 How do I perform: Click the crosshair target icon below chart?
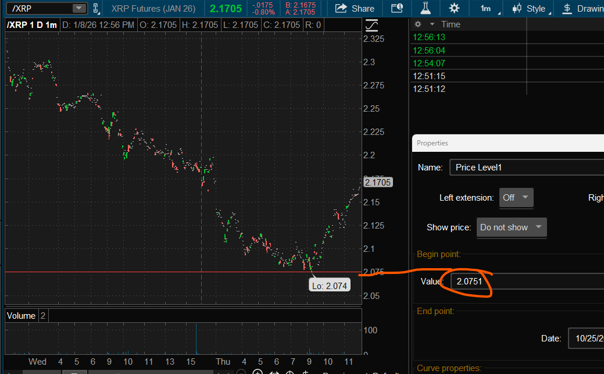tap(290, 372)
